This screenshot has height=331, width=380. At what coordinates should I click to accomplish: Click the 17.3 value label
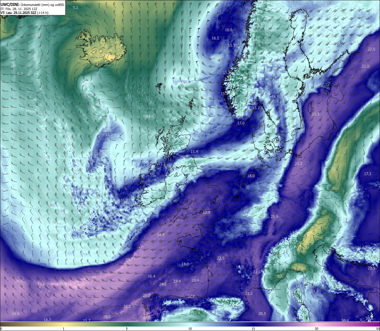click(368, 174)
